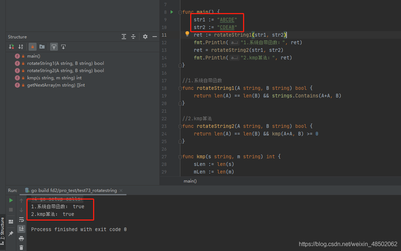Toggle Autoscroll to Source button

click(x=54, y=47)
